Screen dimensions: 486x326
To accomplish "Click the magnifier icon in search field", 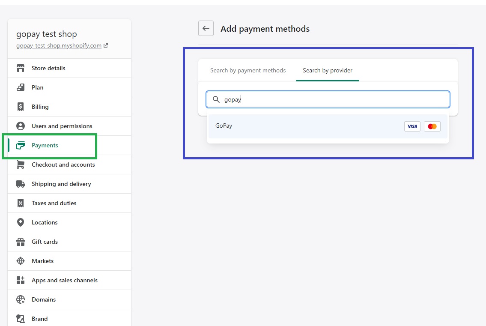I will (216, 99).
